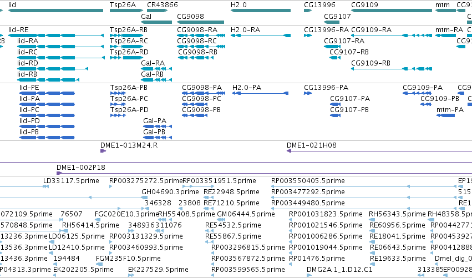Select the H2.0-PA protein label
472x278 pixels.
click(x=247, y=88)
